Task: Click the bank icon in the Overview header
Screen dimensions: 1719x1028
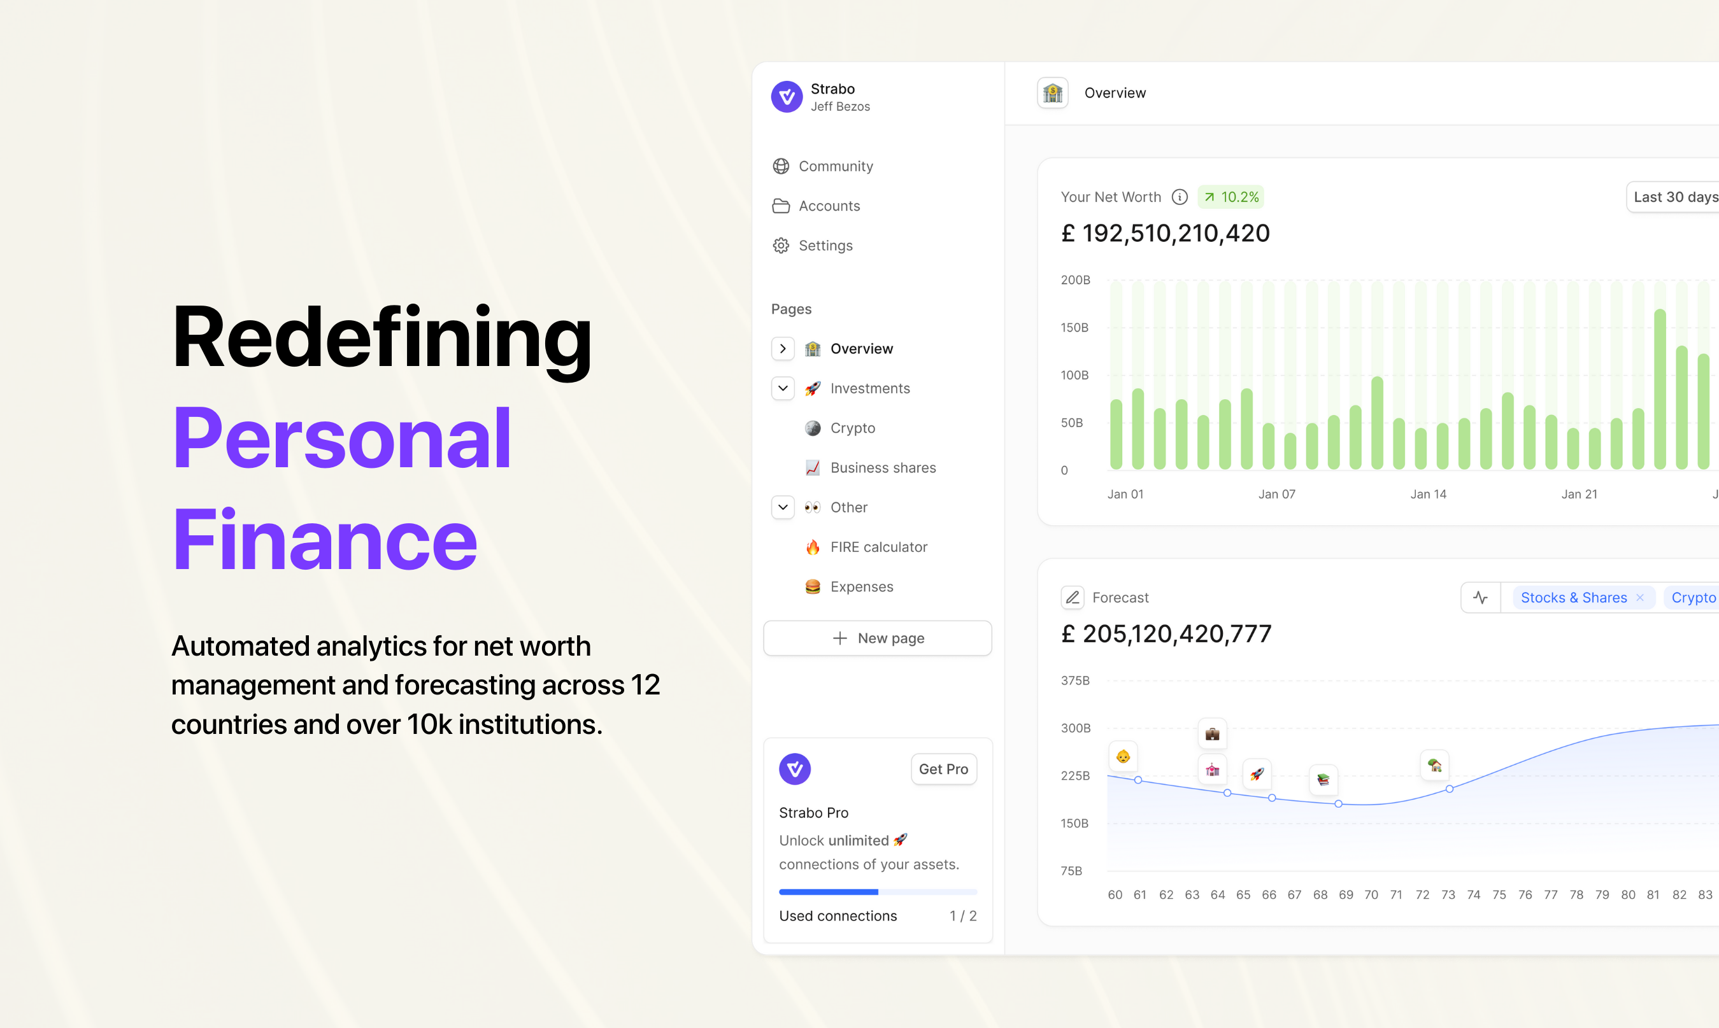Action: pyautogui.click(x=1052, y=93)
